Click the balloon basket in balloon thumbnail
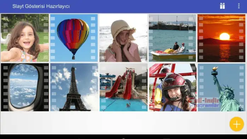247x139 pixels. click(x=73, y=57)
